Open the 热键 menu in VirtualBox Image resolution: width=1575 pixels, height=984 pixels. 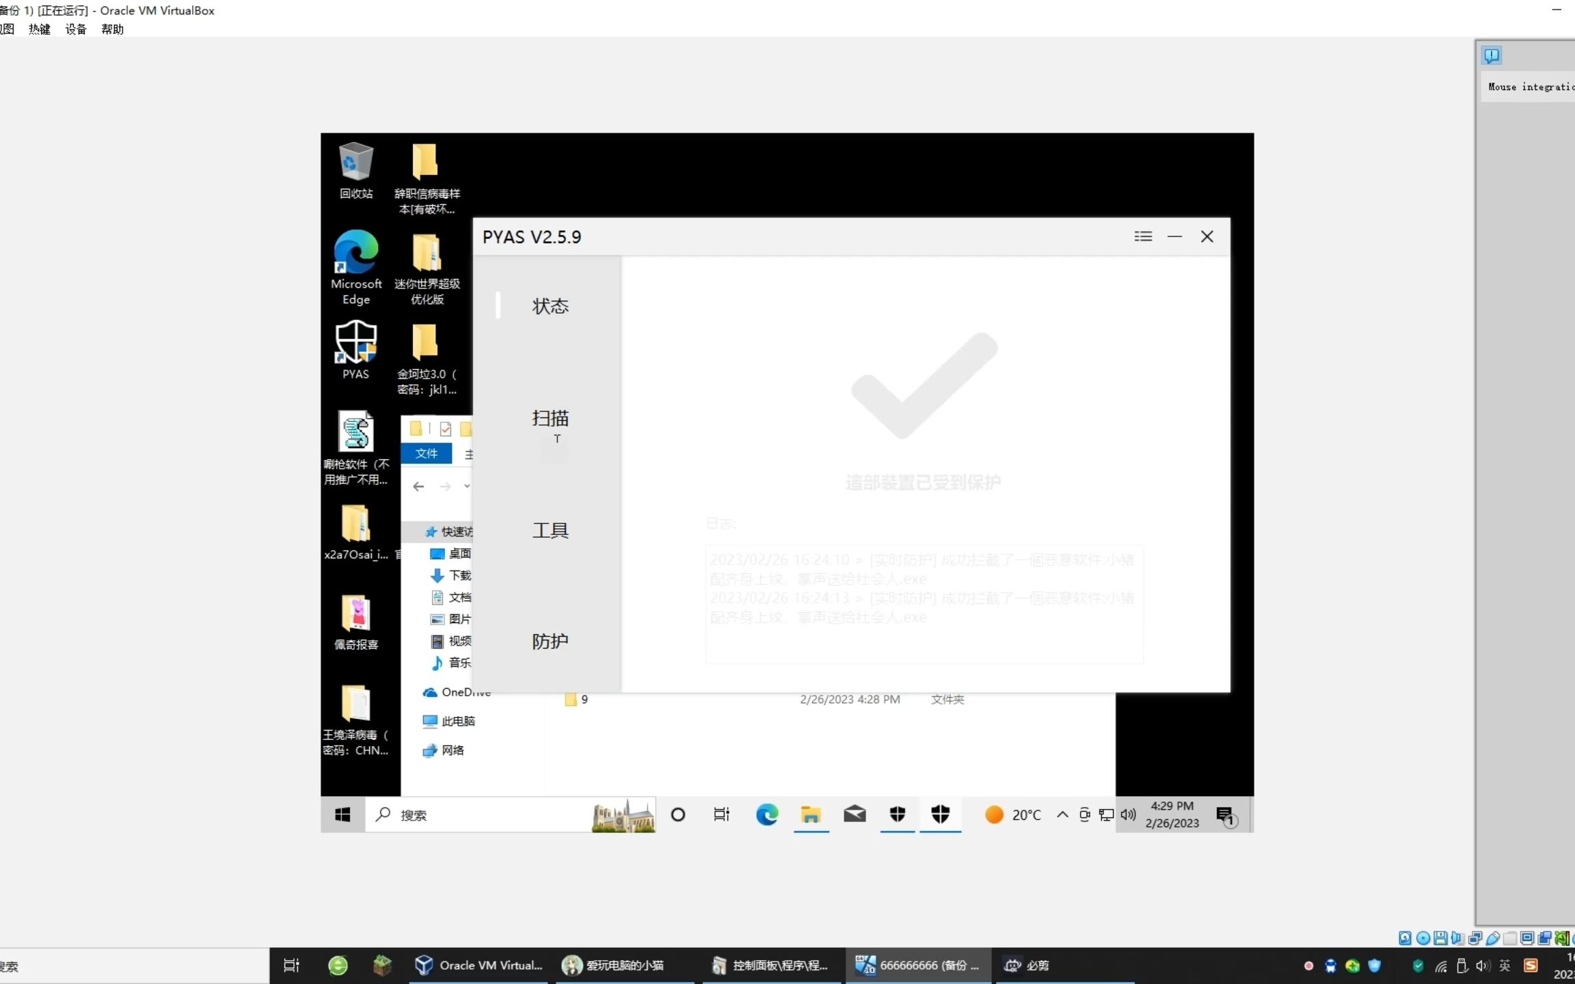(x=39, y=29)
